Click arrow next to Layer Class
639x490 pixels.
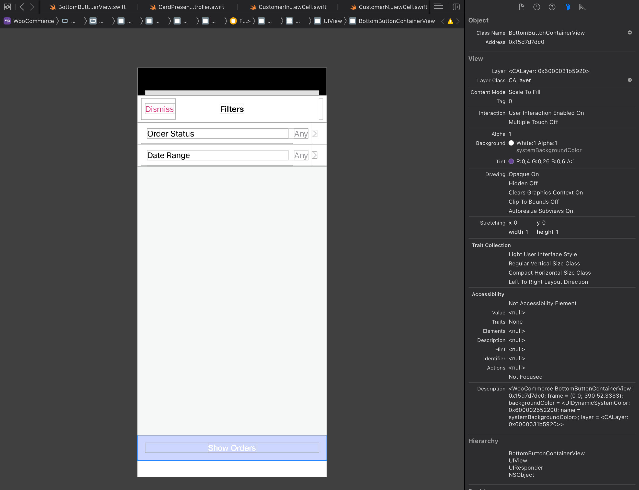629,80
